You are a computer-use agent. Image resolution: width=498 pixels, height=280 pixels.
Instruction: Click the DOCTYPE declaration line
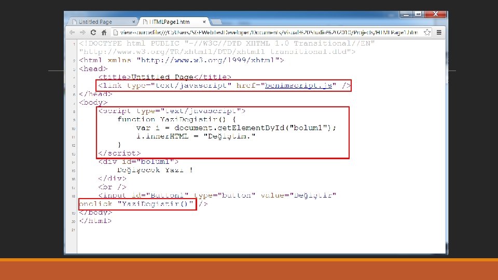[227, 43]
